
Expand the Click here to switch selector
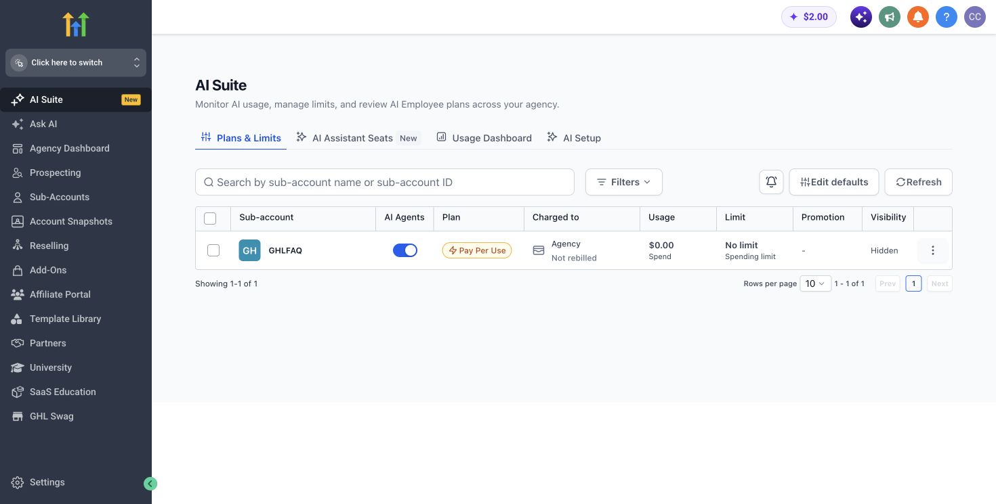click(76, 62)
